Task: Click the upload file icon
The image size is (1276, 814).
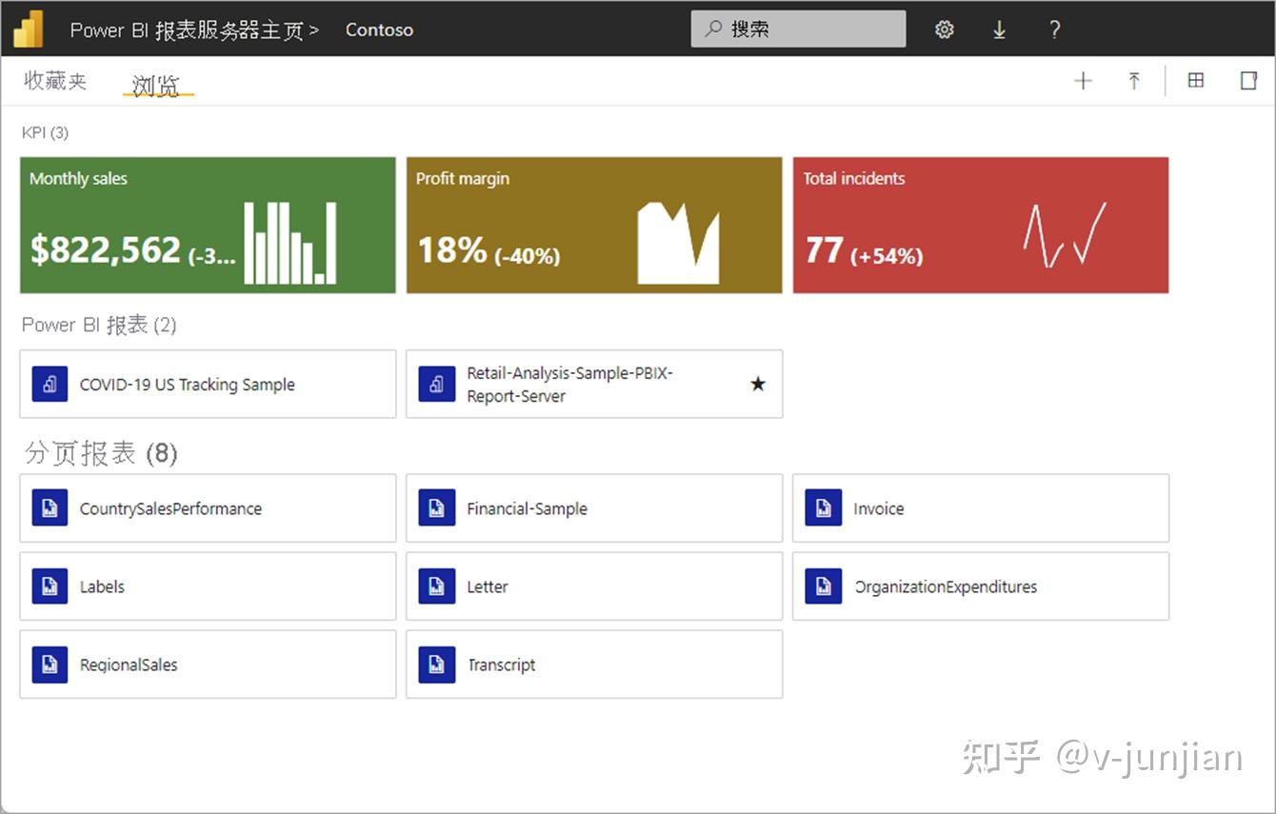Action: [x=1134, y=80]
